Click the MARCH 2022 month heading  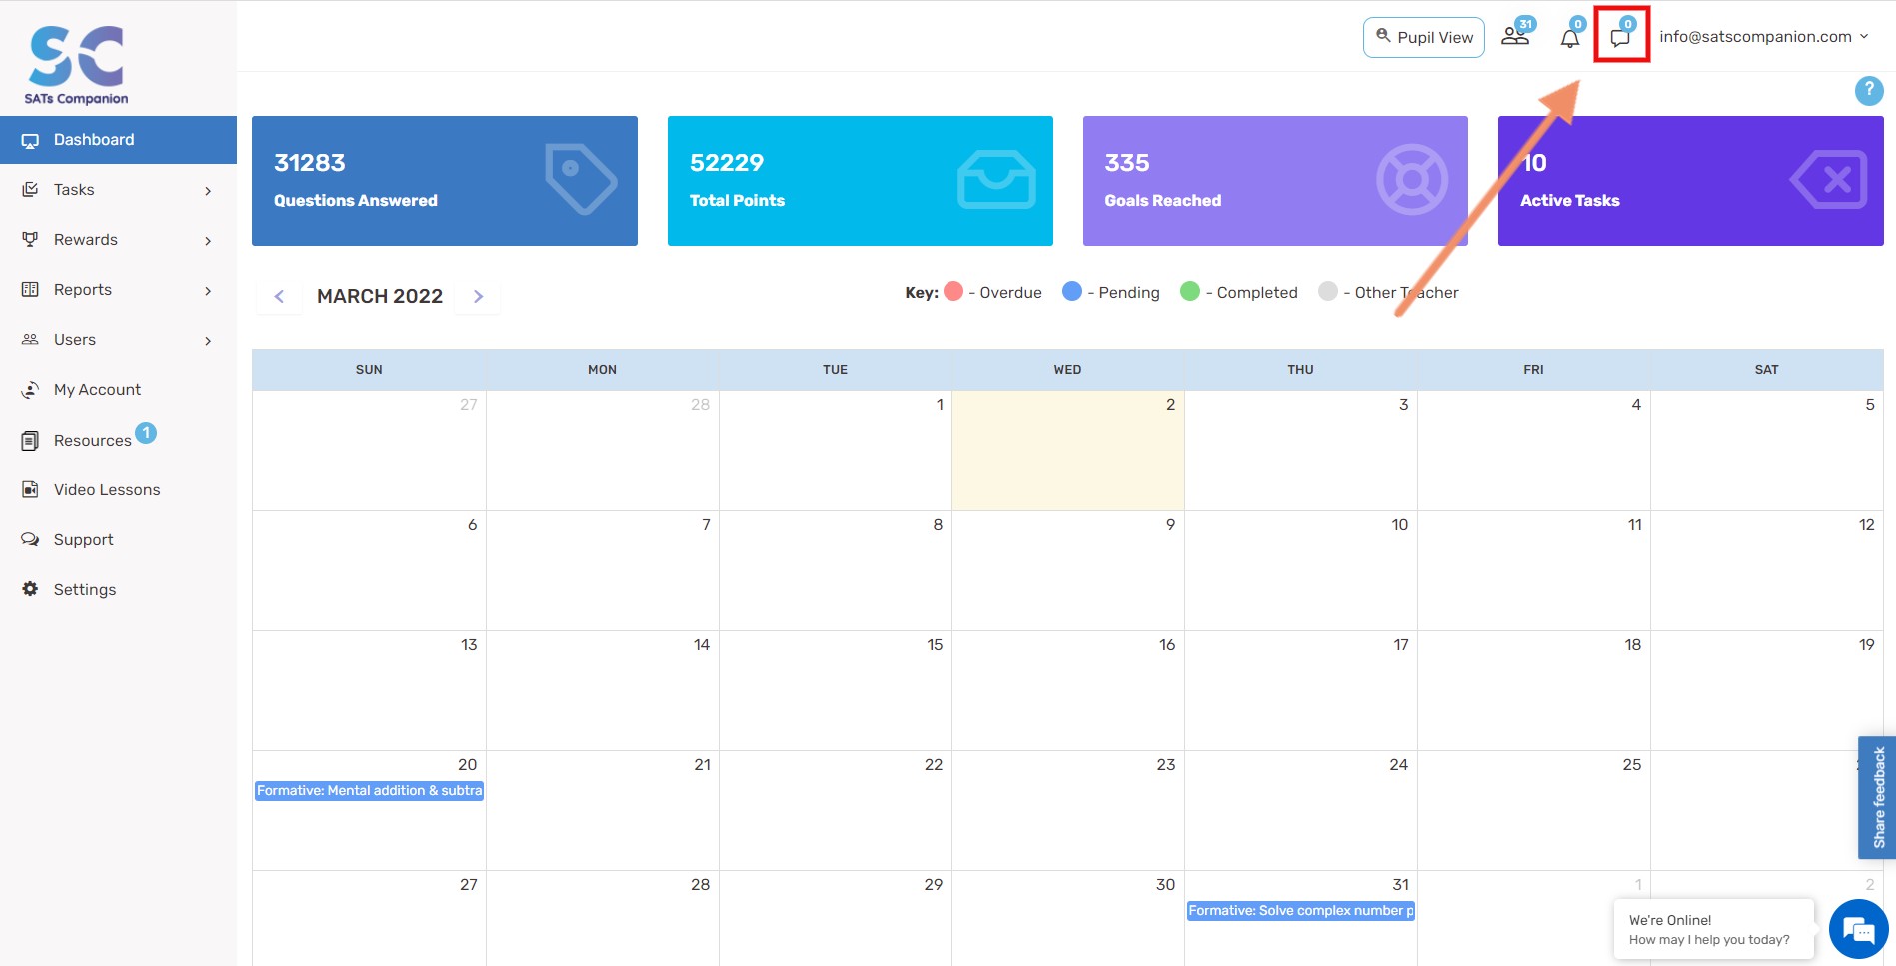pyautogui.click(x=380, y=296)
